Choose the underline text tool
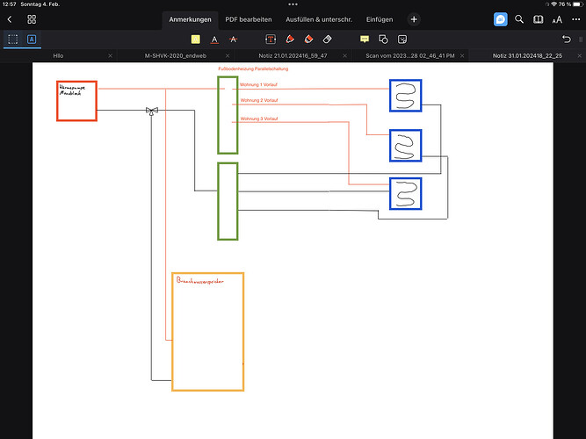Viewport: 586px width, 439px height. pyautogui.click(x=213, y=40)
